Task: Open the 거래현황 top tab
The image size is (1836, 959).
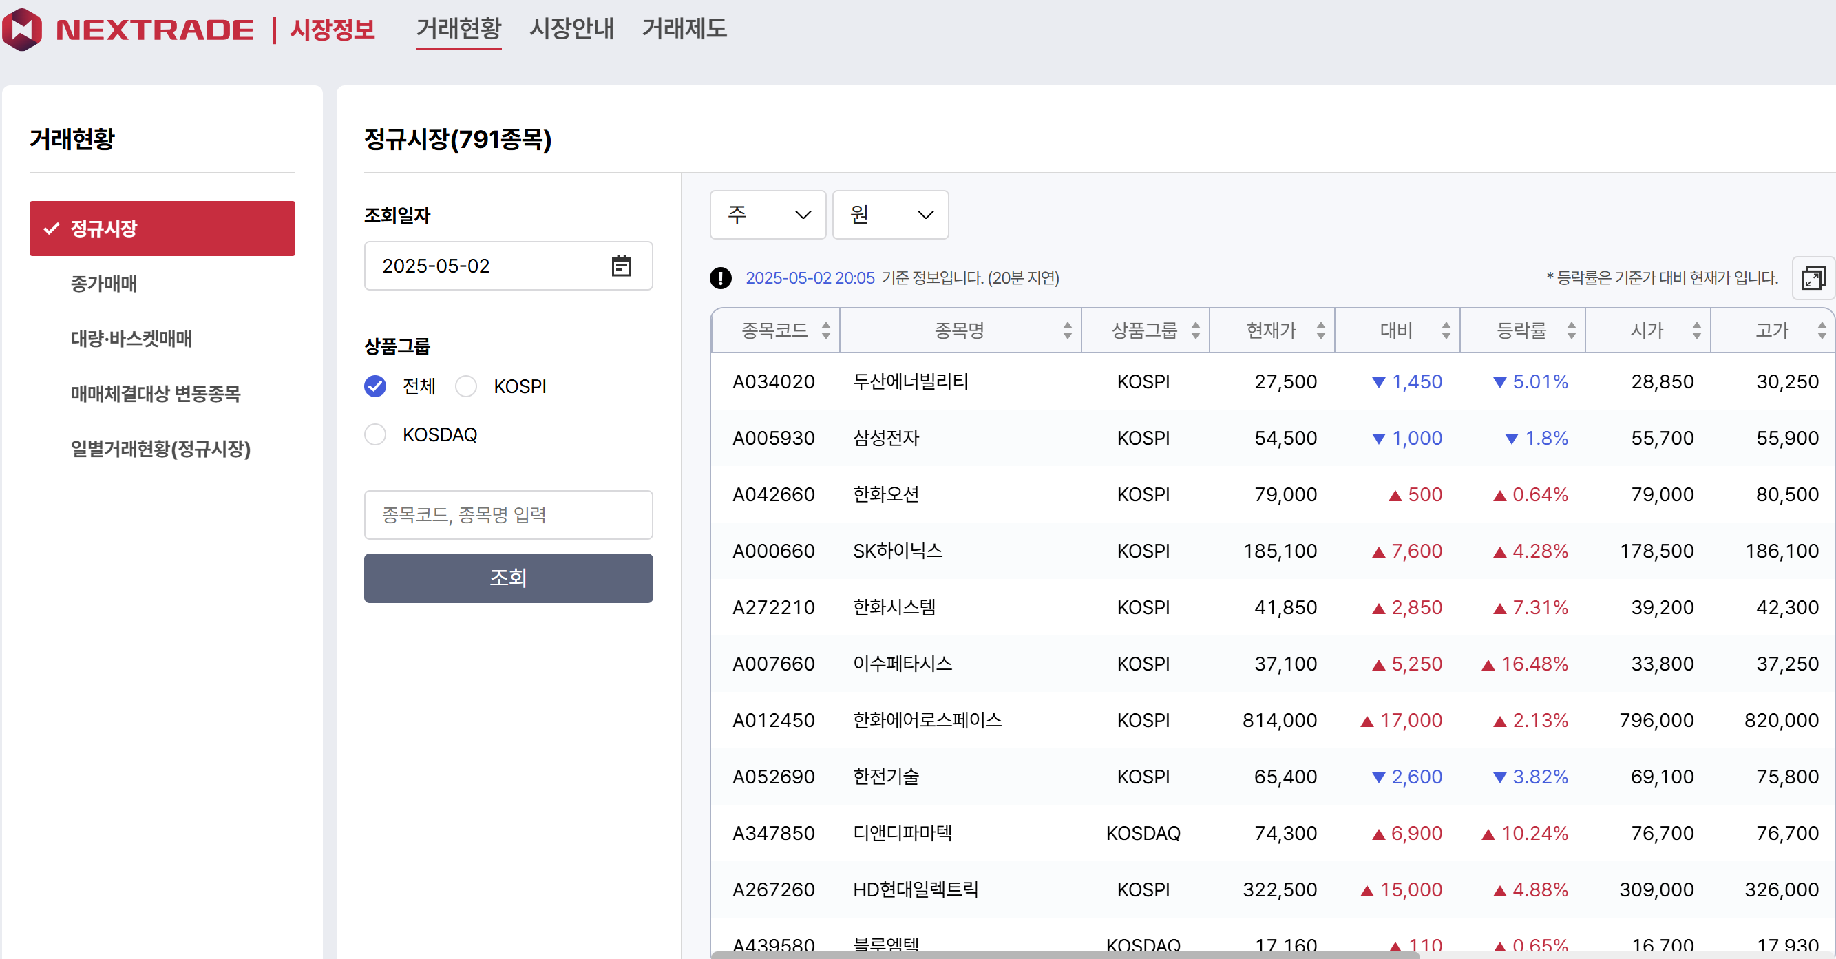Action: tap(458, 29)
